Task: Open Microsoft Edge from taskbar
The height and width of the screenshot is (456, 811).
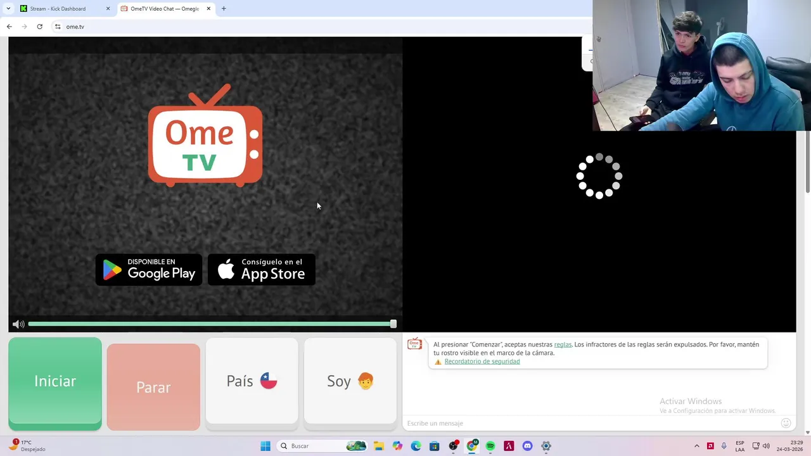Action: [x=416, y=446]
